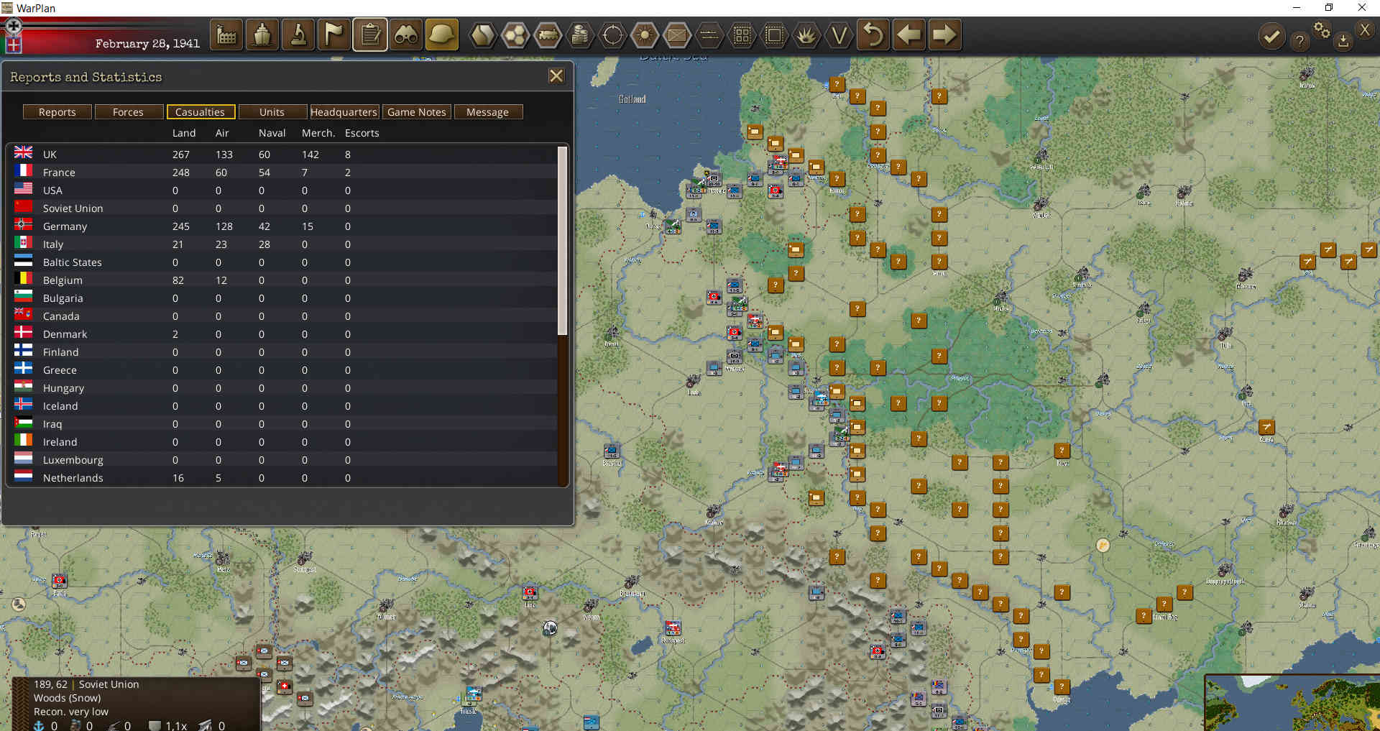Toggle the four-squares grid hex overlay

click(742, 35)
